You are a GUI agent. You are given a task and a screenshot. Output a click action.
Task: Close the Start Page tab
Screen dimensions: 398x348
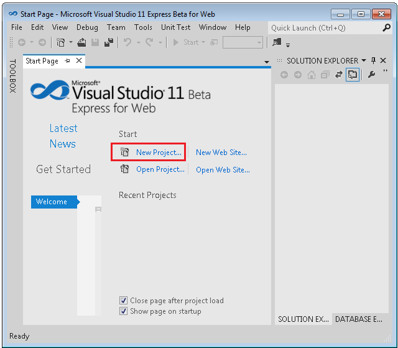[x=79, y=60]
